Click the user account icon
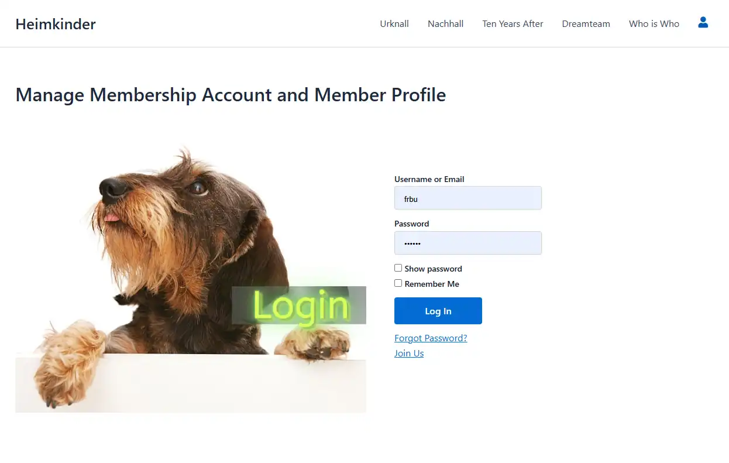Screen dimensions: 729x463 [703, 23]
